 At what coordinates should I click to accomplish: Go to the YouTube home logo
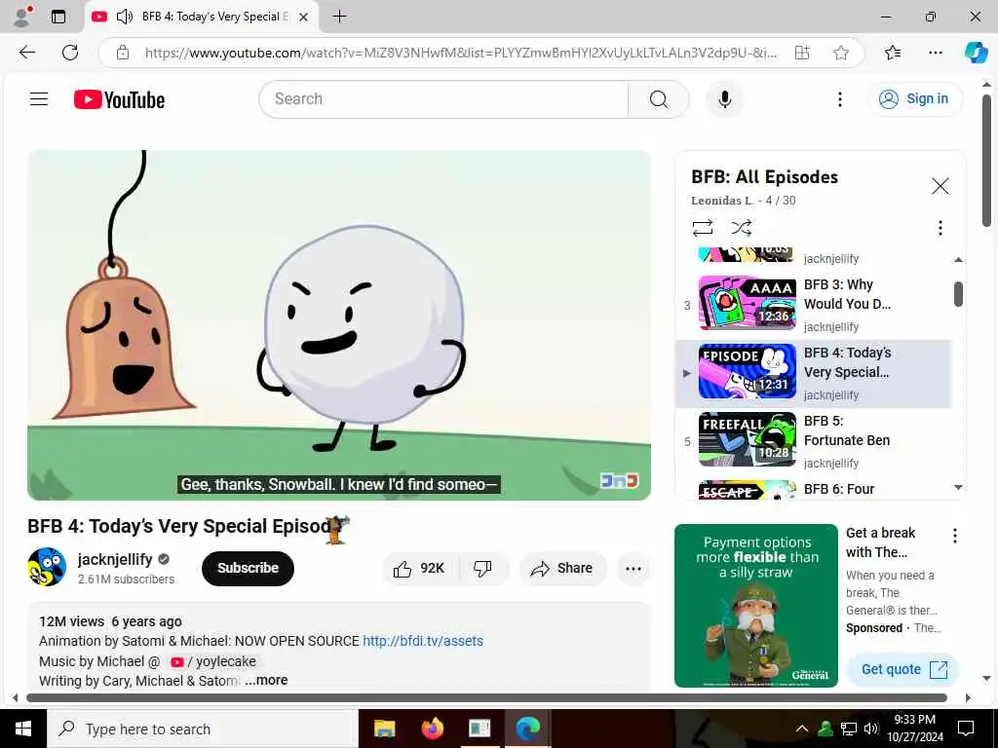(119, 99)
